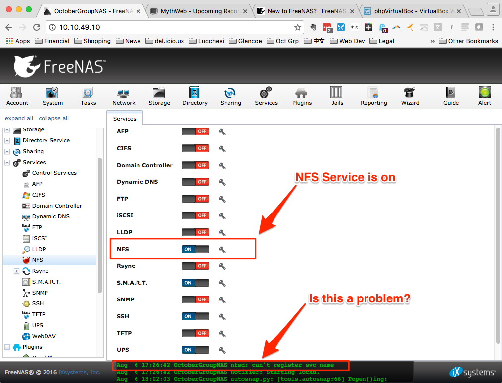Click the collapse all link
The width and height of the screenshot is (502, 383).
tap(54, 118)
